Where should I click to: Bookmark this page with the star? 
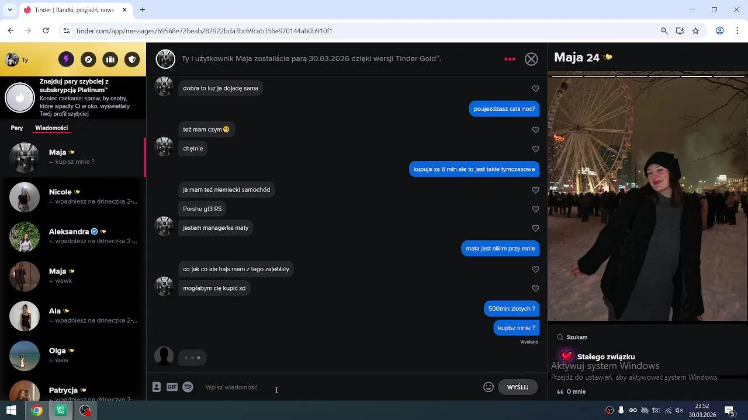(x=695, y=31)
